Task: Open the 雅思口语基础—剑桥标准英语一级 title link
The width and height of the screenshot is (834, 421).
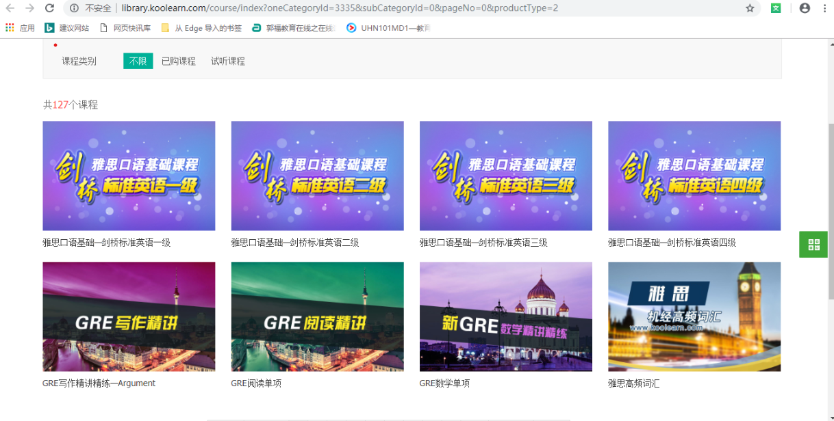Action: (106, 243)
